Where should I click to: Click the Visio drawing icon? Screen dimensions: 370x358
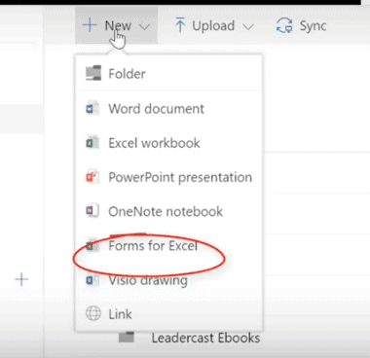(x=92, y=280)
